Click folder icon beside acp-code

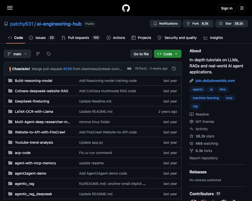10,153
